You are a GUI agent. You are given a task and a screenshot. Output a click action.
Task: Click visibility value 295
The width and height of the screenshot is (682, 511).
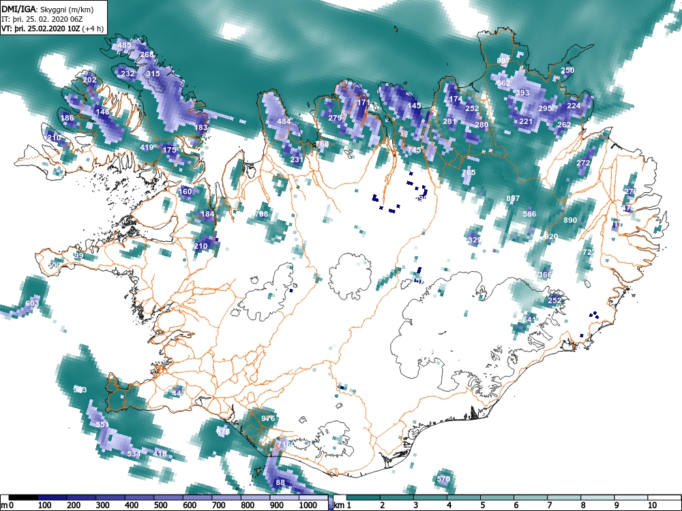pyautogui.click(x=545, y=108)
